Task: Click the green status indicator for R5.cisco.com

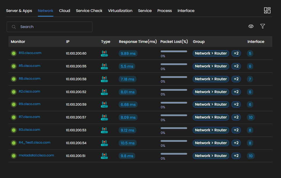Action: click(13, 66)
